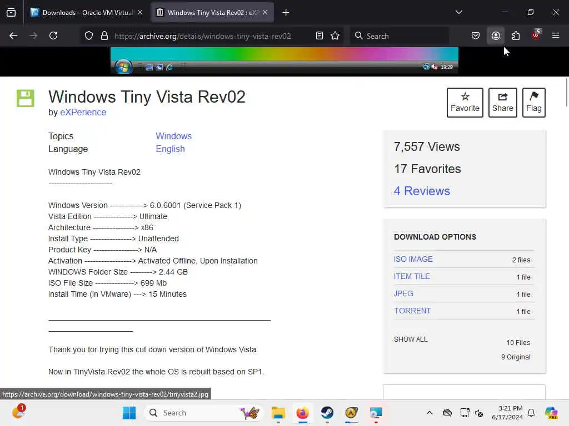Screen dimensions: 569x426
Task: Open the 3:21 PM clock and date
Action: [x=507, y=413]
